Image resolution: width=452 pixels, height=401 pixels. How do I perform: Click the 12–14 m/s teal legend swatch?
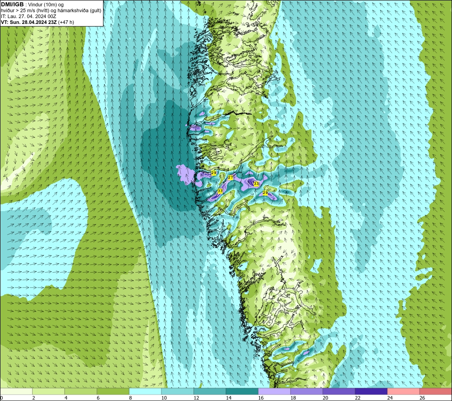[210, 391]
